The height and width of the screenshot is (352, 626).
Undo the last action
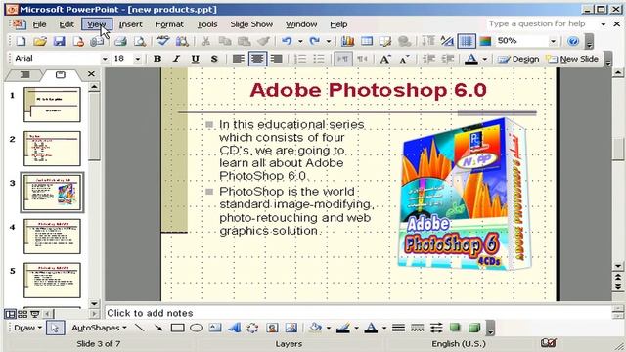287,41
